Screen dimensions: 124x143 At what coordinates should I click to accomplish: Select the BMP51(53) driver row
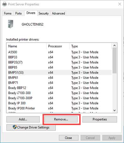click(x=60, y=73)
